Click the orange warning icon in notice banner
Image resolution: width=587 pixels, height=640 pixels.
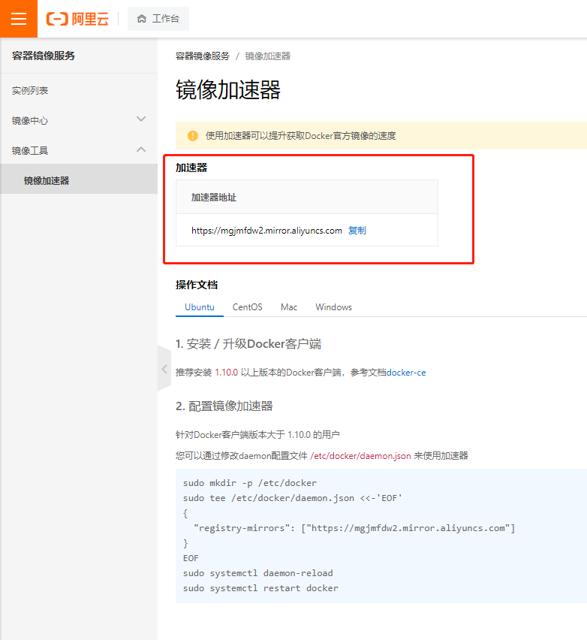(193, 135)
